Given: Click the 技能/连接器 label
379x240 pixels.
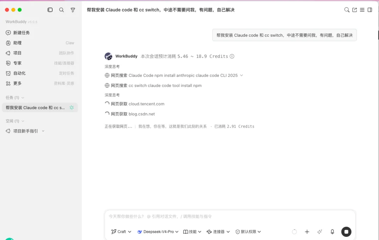Looking at the screenshot, I should pyautogui.click(x=64, y=63).
